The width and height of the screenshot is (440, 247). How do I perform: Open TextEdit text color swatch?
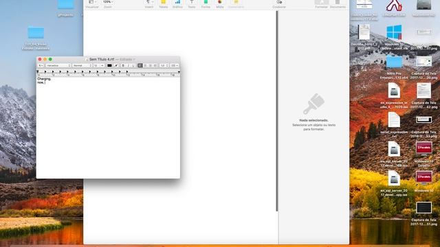point(109,66)
